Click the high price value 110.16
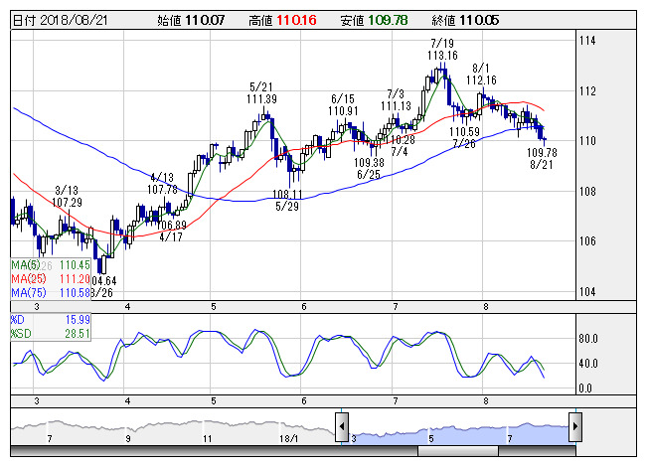Viewport: 648px width, 466px height. pyautogui.click(x=296, y=20)
